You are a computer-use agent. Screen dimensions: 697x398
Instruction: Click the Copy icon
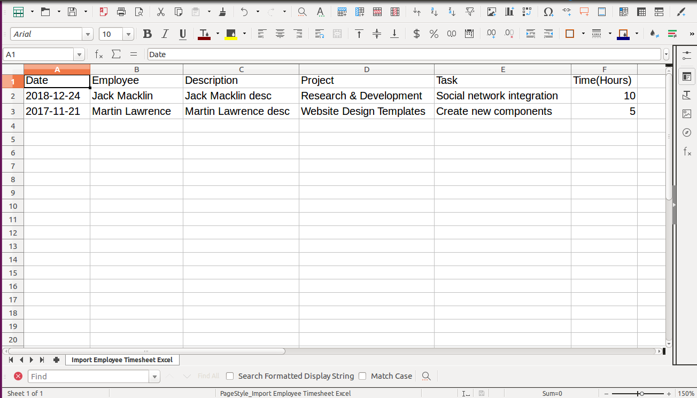(179, 12)
